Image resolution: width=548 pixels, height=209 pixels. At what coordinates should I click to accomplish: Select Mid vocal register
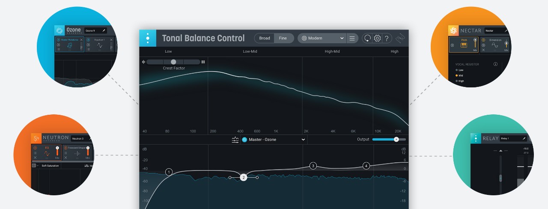pos(459,75)
